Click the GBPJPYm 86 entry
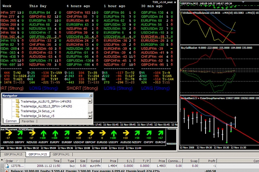The image size is (259, 172). [114, 12]
